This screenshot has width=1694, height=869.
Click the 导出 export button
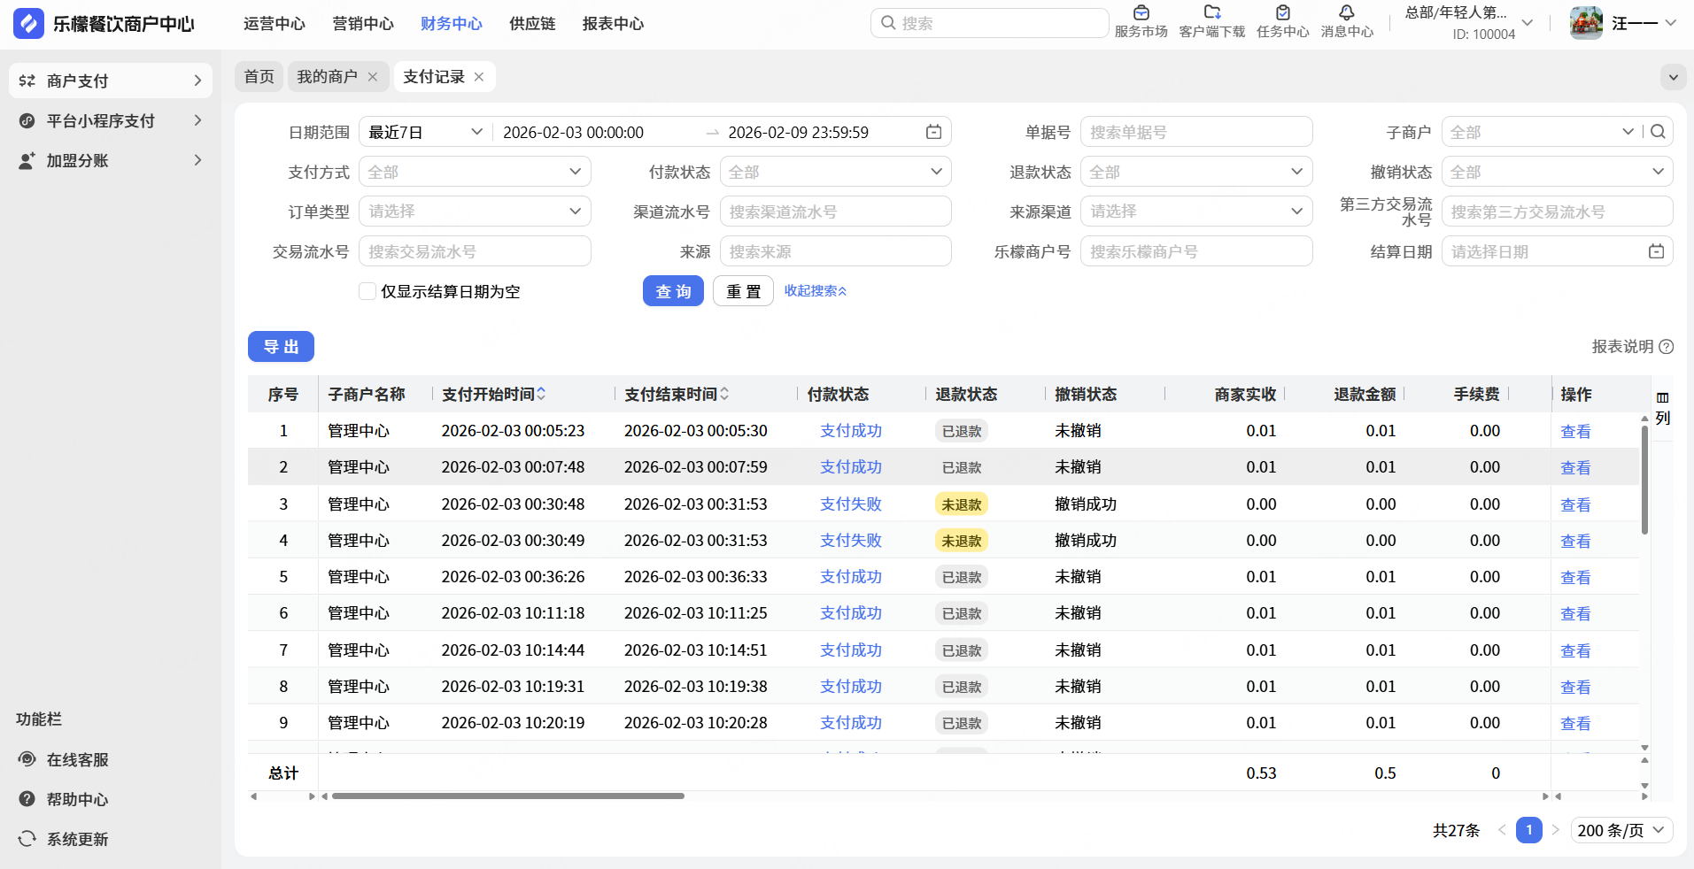(x=281, y=347)
